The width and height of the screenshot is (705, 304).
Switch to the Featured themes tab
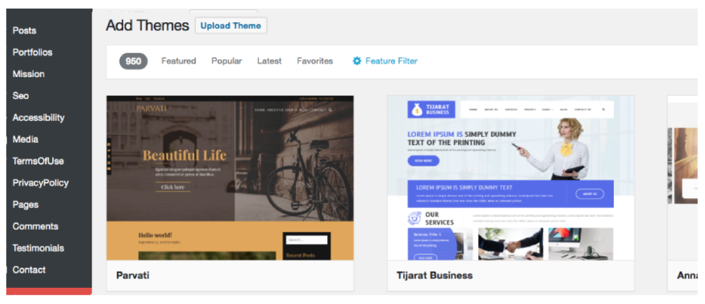pos(179,61)
